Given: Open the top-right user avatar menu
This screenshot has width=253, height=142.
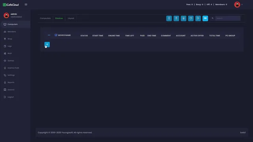Looking at the screenshot, I should (x=238, y=4).
